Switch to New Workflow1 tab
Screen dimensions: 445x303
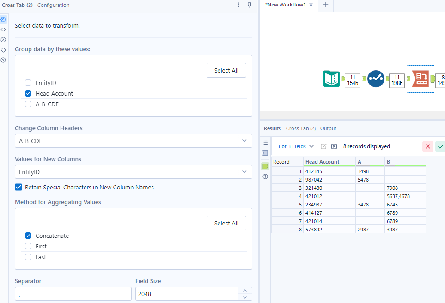285,5
